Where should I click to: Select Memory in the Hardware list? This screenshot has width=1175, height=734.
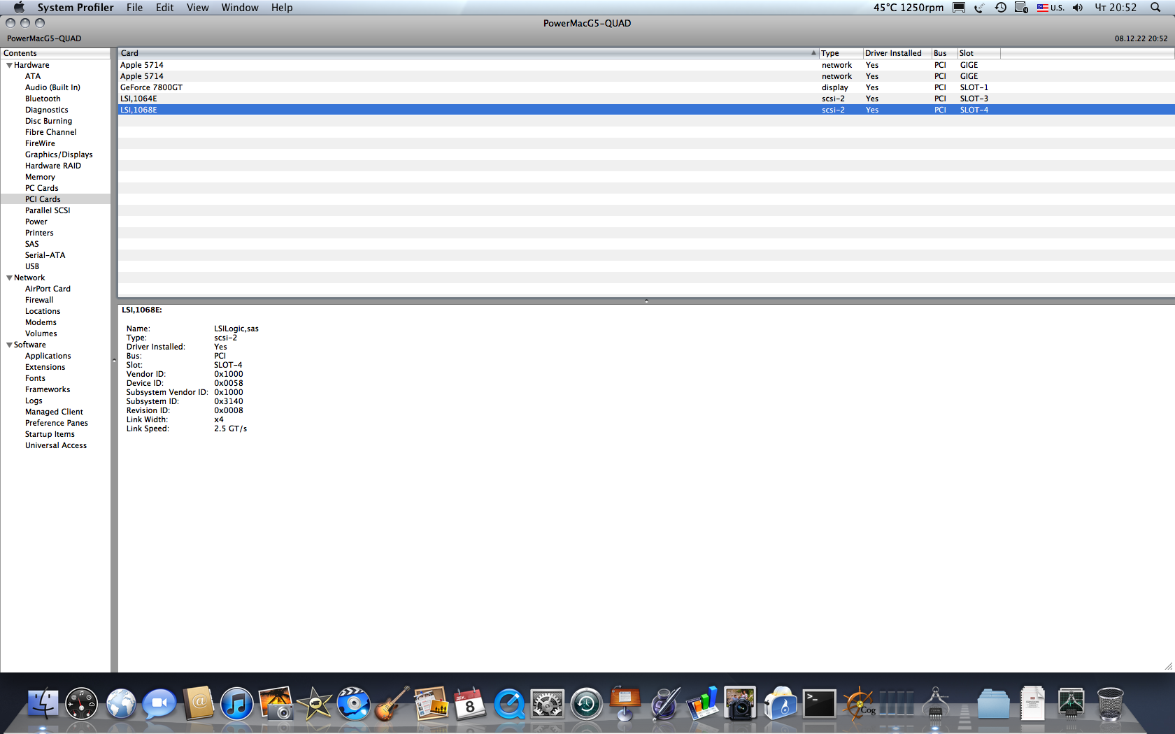pos(40,177)
